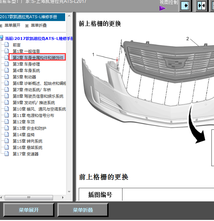The image size is (214, 221).
Task: Click the 菜单折叠 link in sidebar header
Action: 39,25
